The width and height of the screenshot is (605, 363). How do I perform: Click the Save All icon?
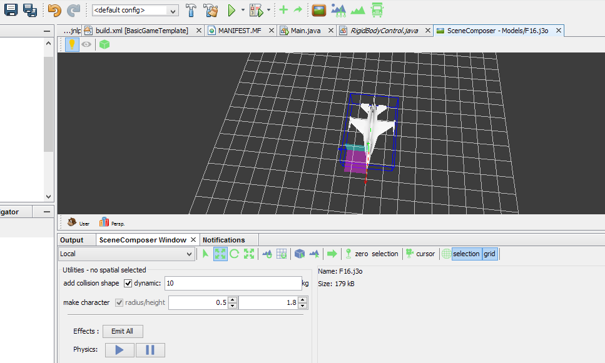click(x=29, y=10)
